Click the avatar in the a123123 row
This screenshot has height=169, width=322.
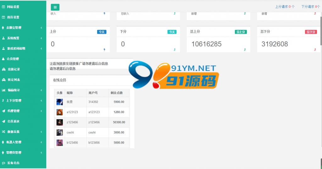coord(59,112)
